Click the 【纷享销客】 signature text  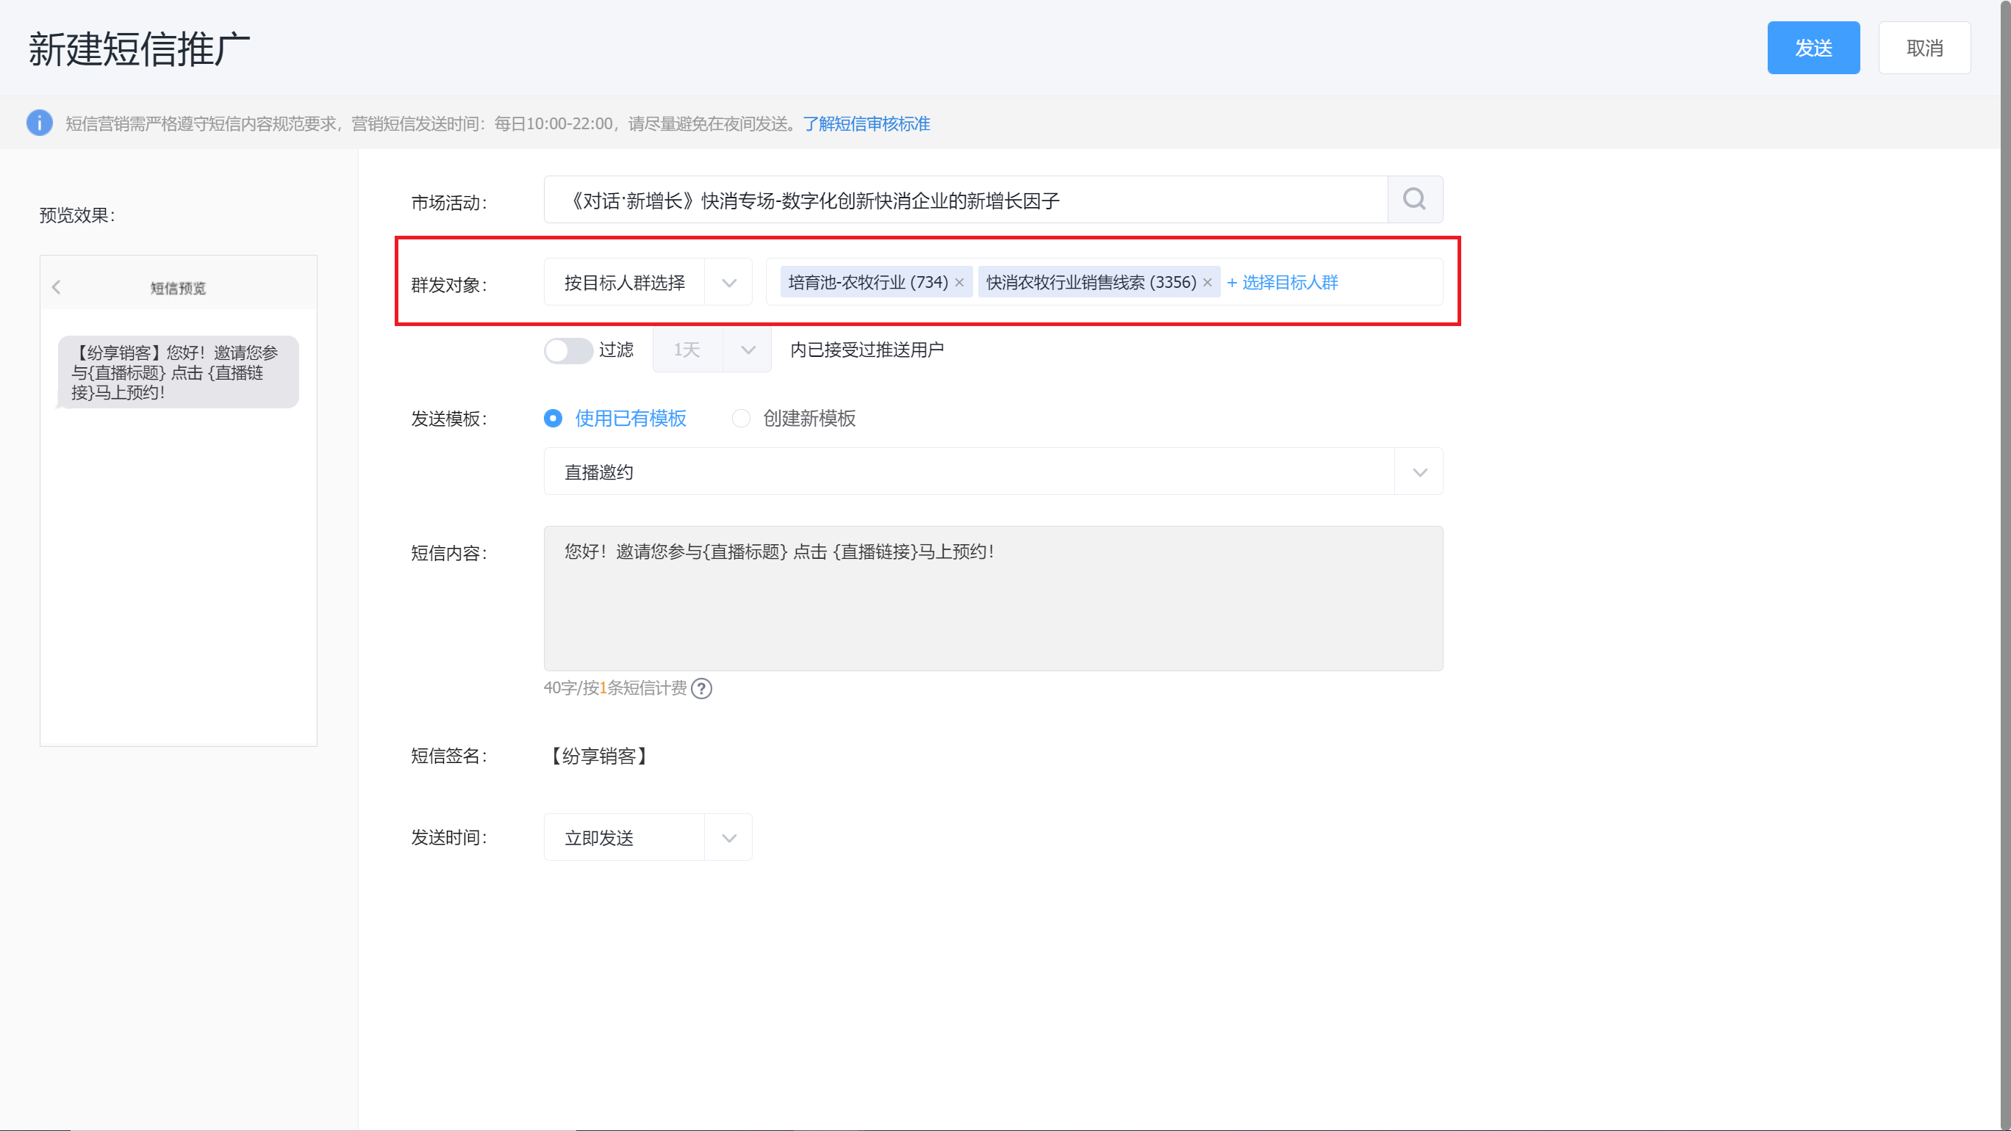pos(599,756)
